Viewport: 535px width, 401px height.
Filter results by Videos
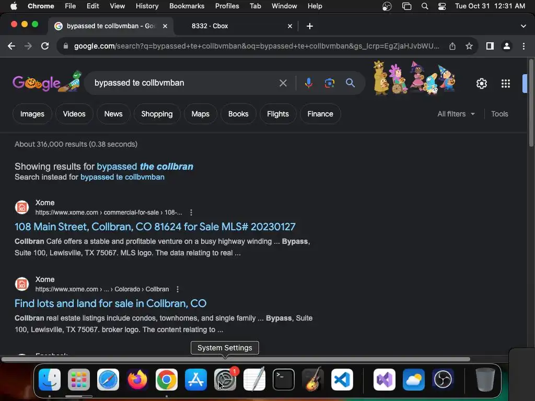coord(74,114)
